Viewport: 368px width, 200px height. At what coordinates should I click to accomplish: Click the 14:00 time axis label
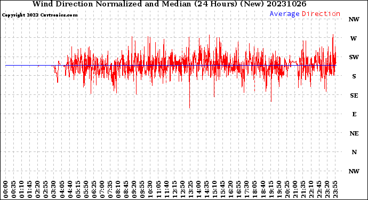(x=199, y=189)
